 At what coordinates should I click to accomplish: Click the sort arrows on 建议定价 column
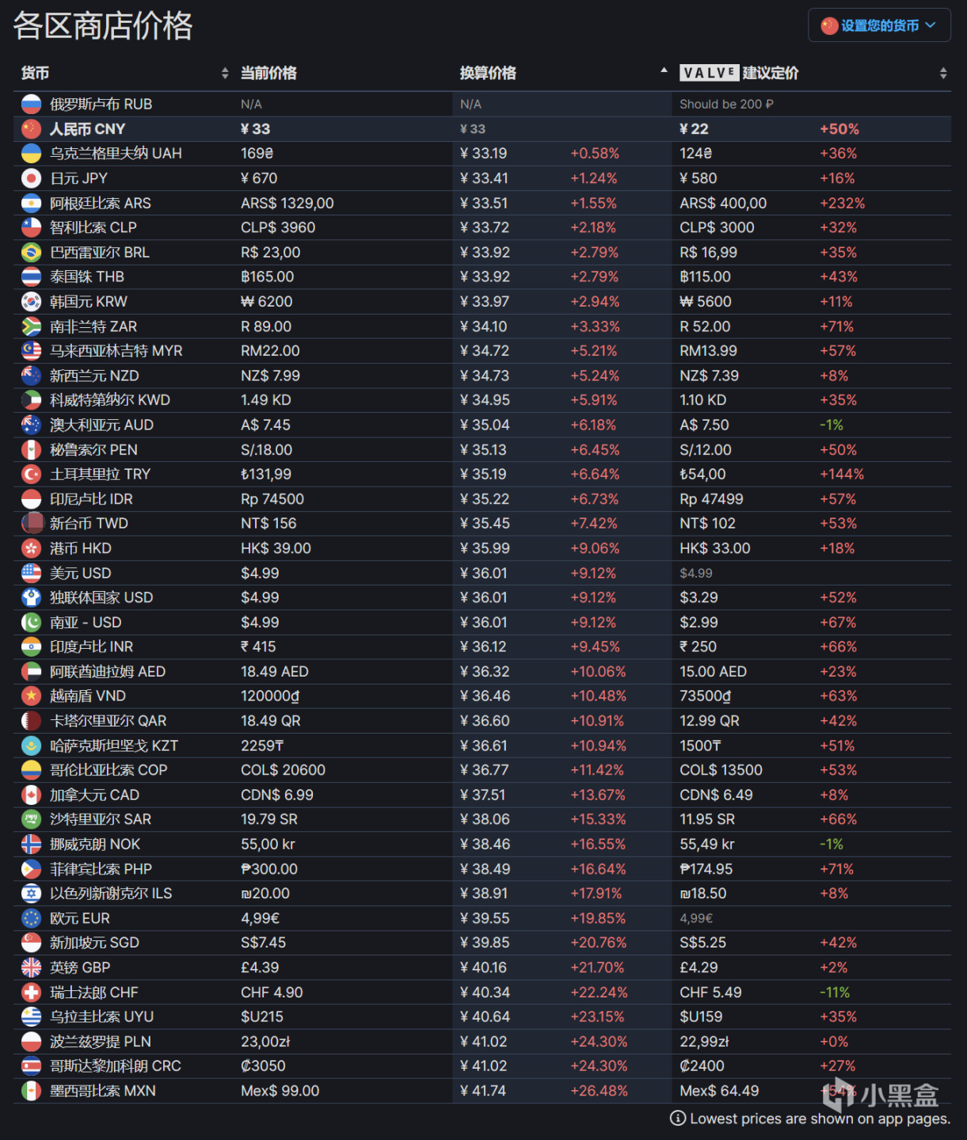pos(942,73)
